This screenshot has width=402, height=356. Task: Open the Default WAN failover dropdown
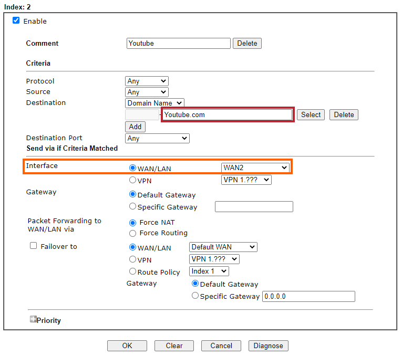pyautogui.click(x=223, y=247)
